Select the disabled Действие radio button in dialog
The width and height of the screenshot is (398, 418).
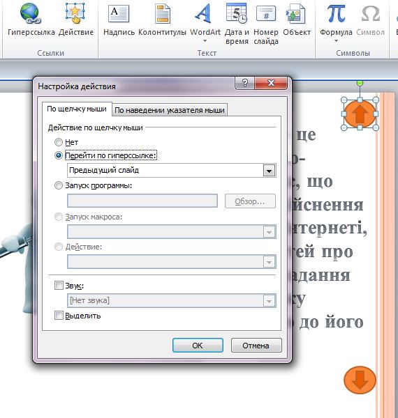[x=59, y=247]
